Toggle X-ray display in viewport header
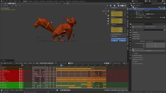The image size is (166, 93). 118,6
